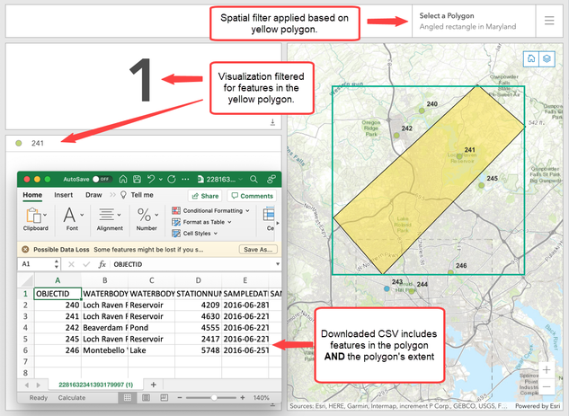Image resolution: width=569 pixels, height=416 pixels.
Task: Click the Search magnifier in Excel
Action: [x=253, y=179]
